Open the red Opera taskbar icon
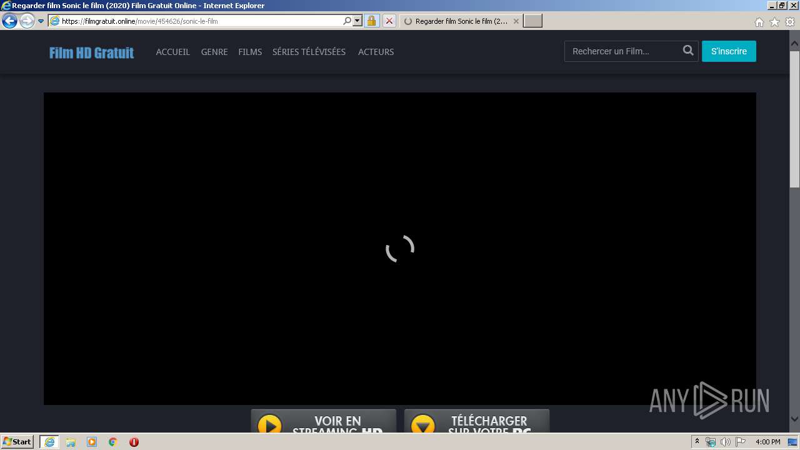 (x=134, y=442)
